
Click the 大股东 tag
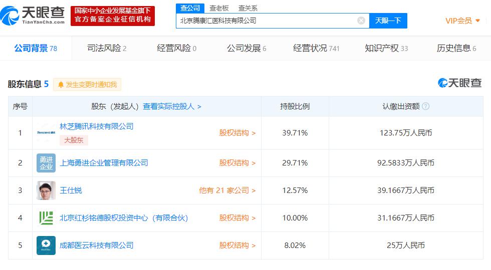[74, 140]
